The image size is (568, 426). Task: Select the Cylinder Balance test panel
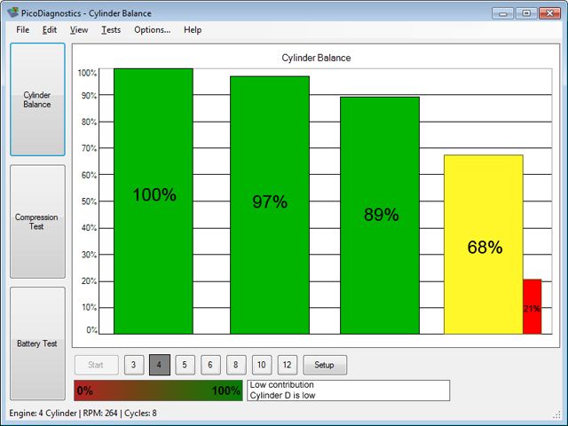pos(37,99)
